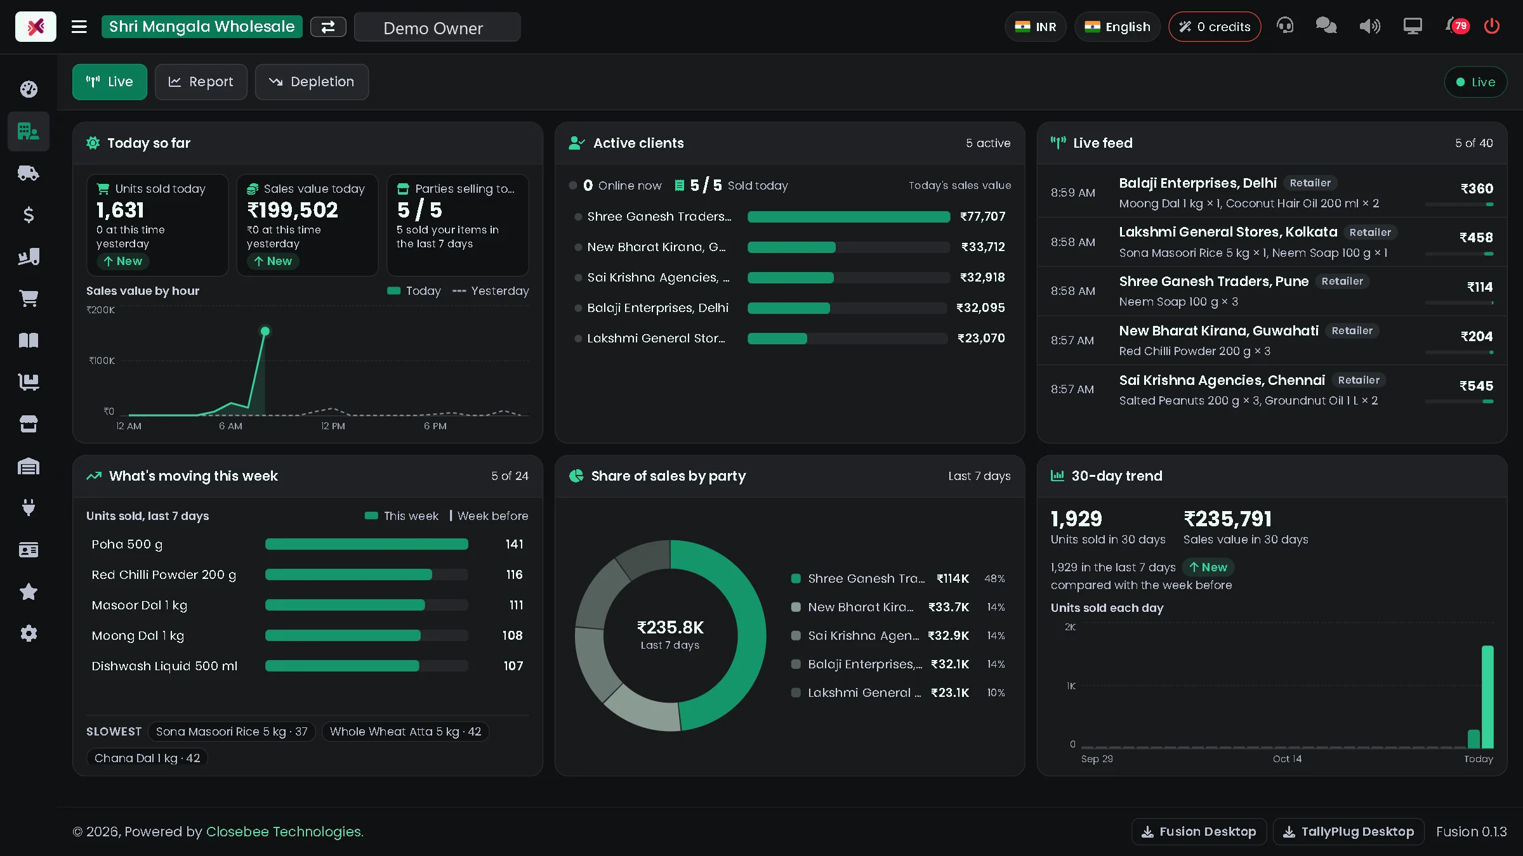Click the switch company arrows icon

(328, 27)
